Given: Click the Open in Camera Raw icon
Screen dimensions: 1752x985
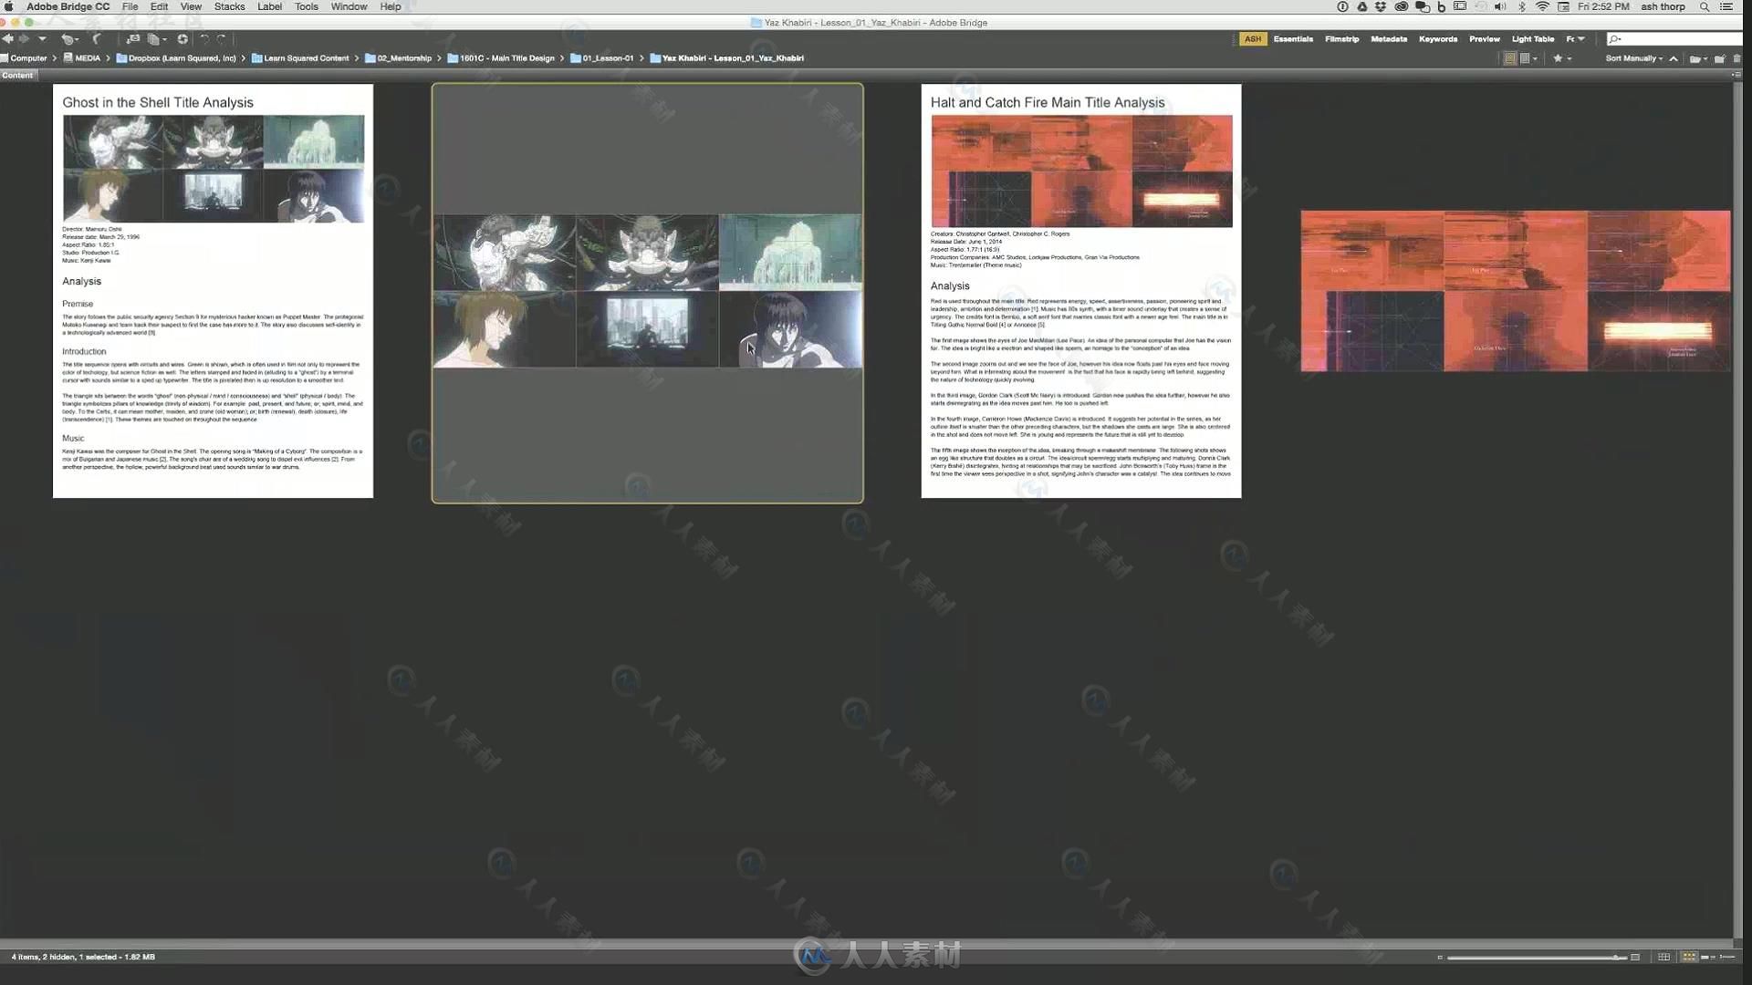Looking at the screenshot, I should [182, 39].
